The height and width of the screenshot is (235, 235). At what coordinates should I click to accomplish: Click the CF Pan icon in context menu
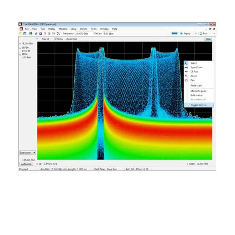pyautogui.click(x=186, y=72)
